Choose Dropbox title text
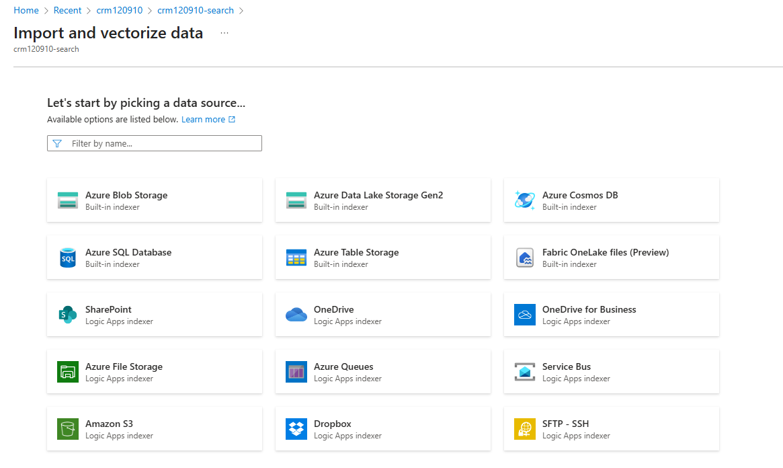The image size is (783, 468). pos(333,424)
